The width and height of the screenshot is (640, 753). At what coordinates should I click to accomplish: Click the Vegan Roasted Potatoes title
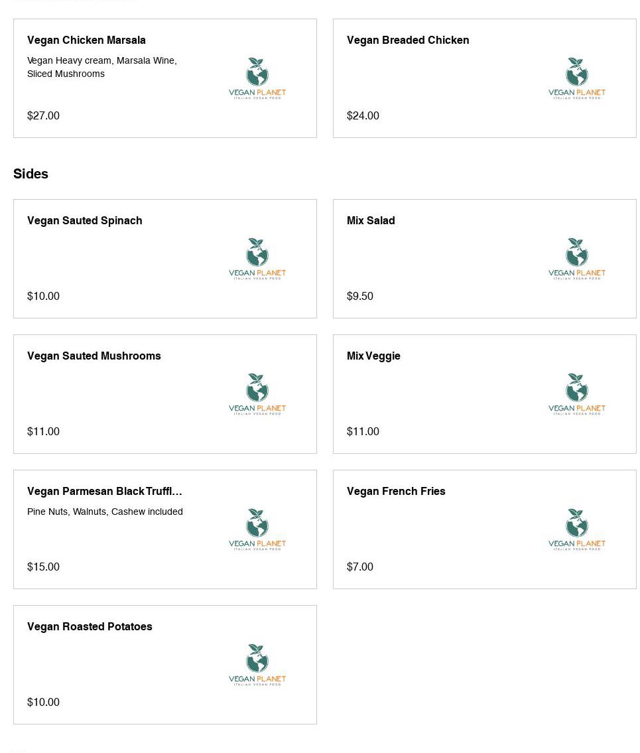90,626
